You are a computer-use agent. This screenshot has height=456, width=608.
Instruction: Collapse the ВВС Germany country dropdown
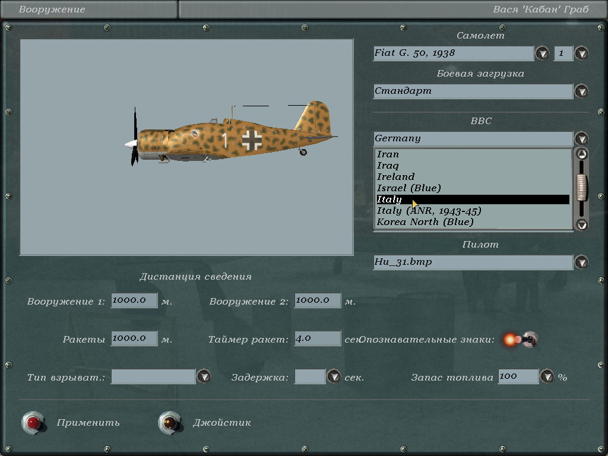(x=581, y=138)
